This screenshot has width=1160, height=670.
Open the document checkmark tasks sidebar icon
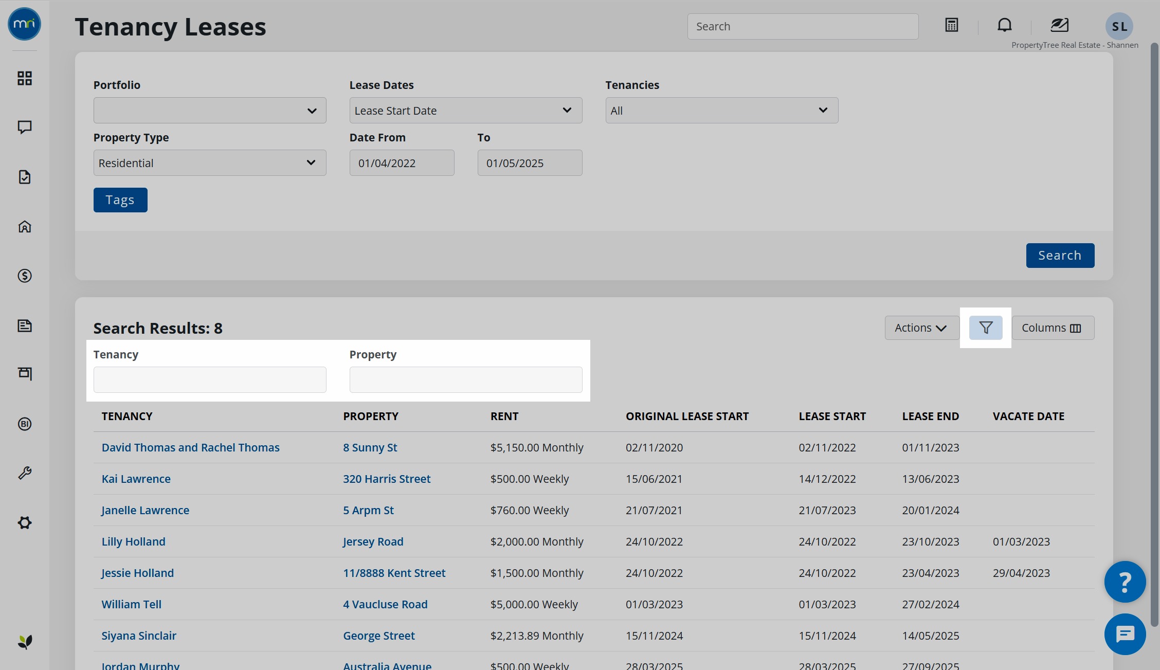coord(25,177)
